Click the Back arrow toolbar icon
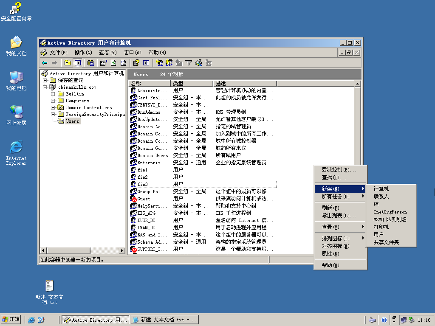The width and height of the screenshot is (435, 326). point(45,63)
